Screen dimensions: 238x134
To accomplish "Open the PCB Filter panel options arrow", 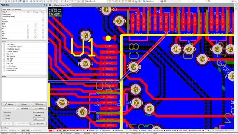I will [x=42, y=5].
